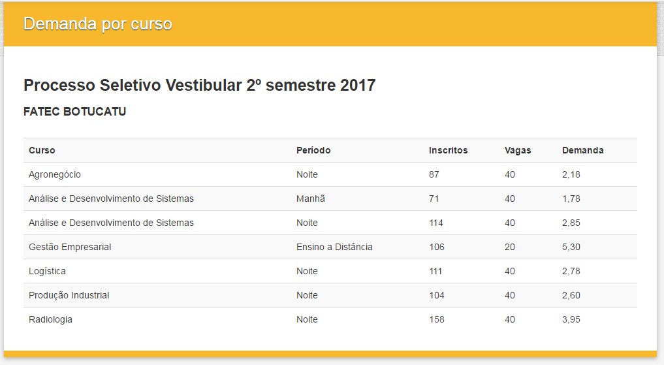Click the Período column header
Screen dimensions: 664x365
(313, 150)
